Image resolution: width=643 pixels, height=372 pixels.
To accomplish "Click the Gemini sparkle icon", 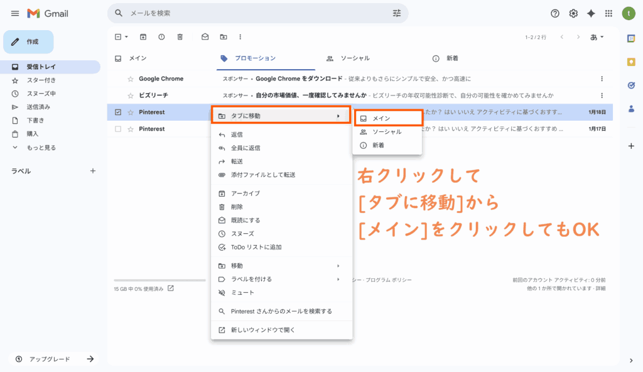I will tap(591, 13).
